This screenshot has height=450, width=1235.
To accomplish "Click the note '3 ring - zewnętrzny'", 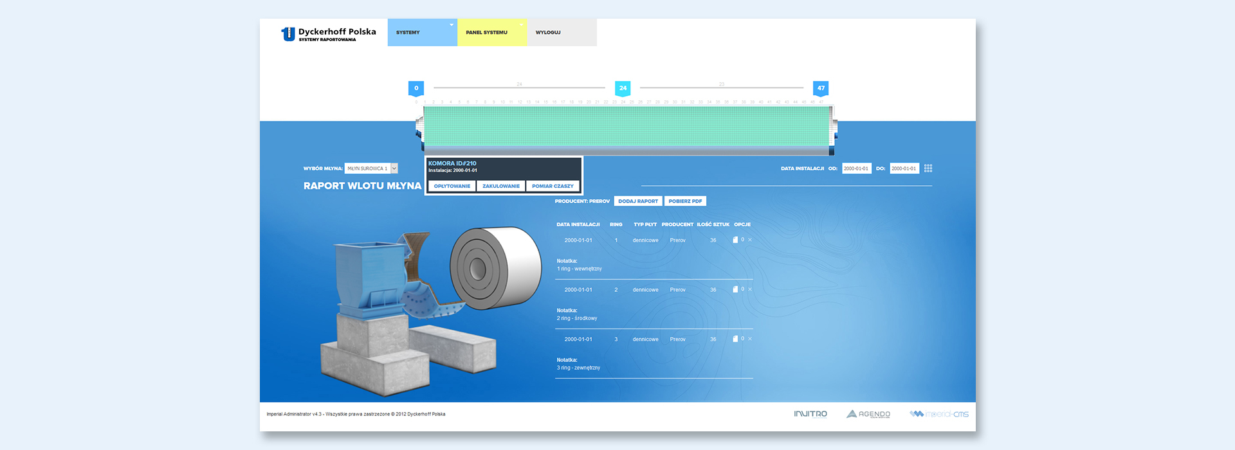I will [578, 368].
